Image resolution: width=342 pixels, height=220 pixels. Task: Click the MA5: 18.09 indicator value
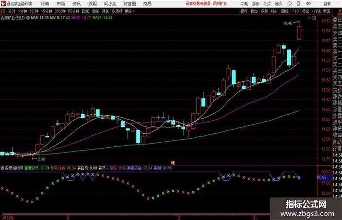coord(40,18)
